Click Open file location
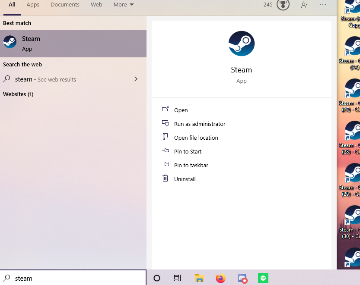 (196, 138)
